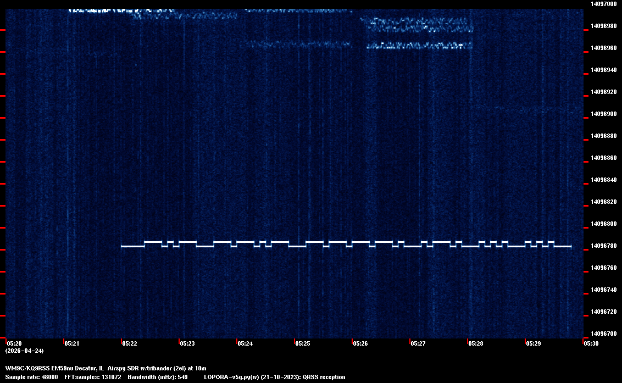Select the 14096900 frequency label
Viewport: 622px width, 383px height.
tap(603, 114)
